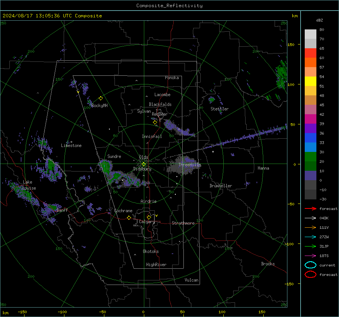
Task: Click the red 65 dBZ color swatch
Action: click(x=310, y=53)
